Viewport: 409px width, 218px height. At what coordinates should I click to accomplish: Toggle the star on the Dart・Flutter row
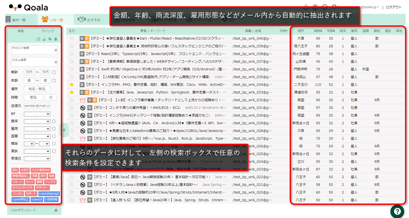click(72, 38)
